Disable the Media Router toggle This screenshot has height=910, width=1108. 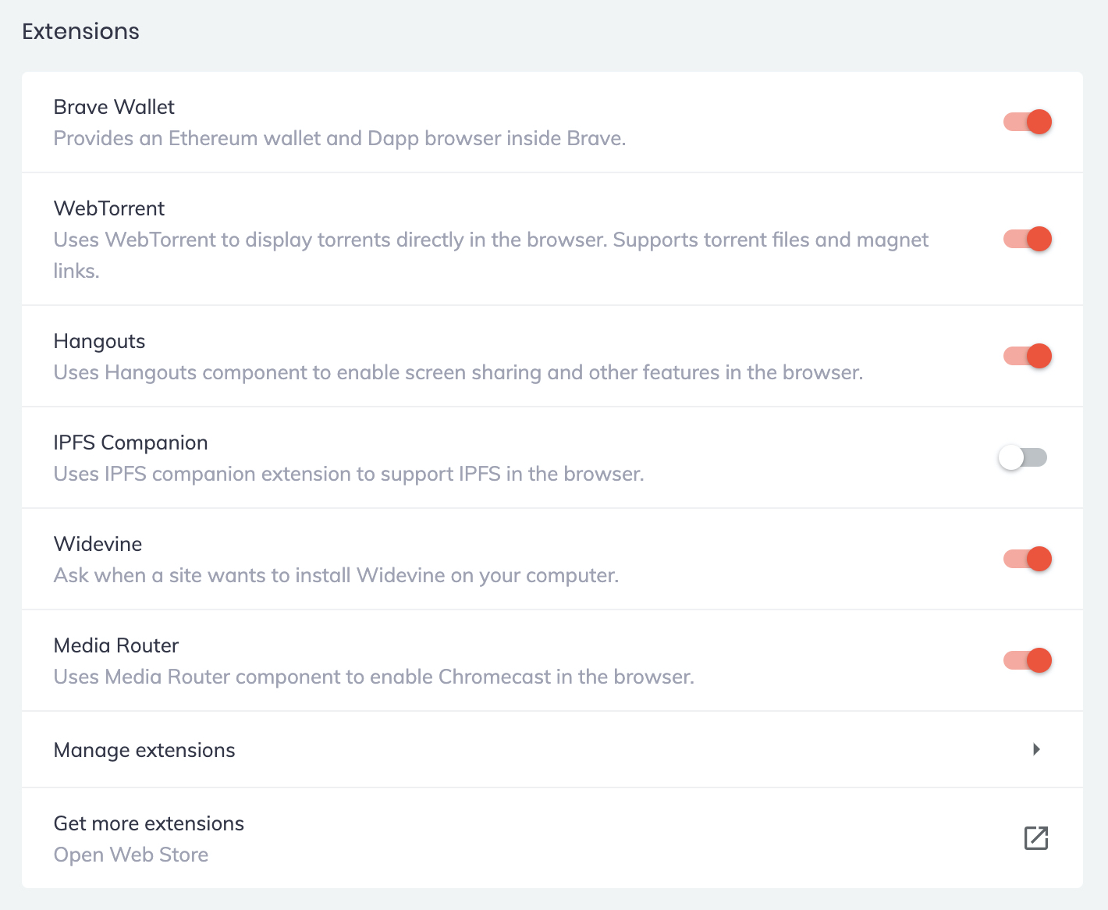click(1027, 660)
